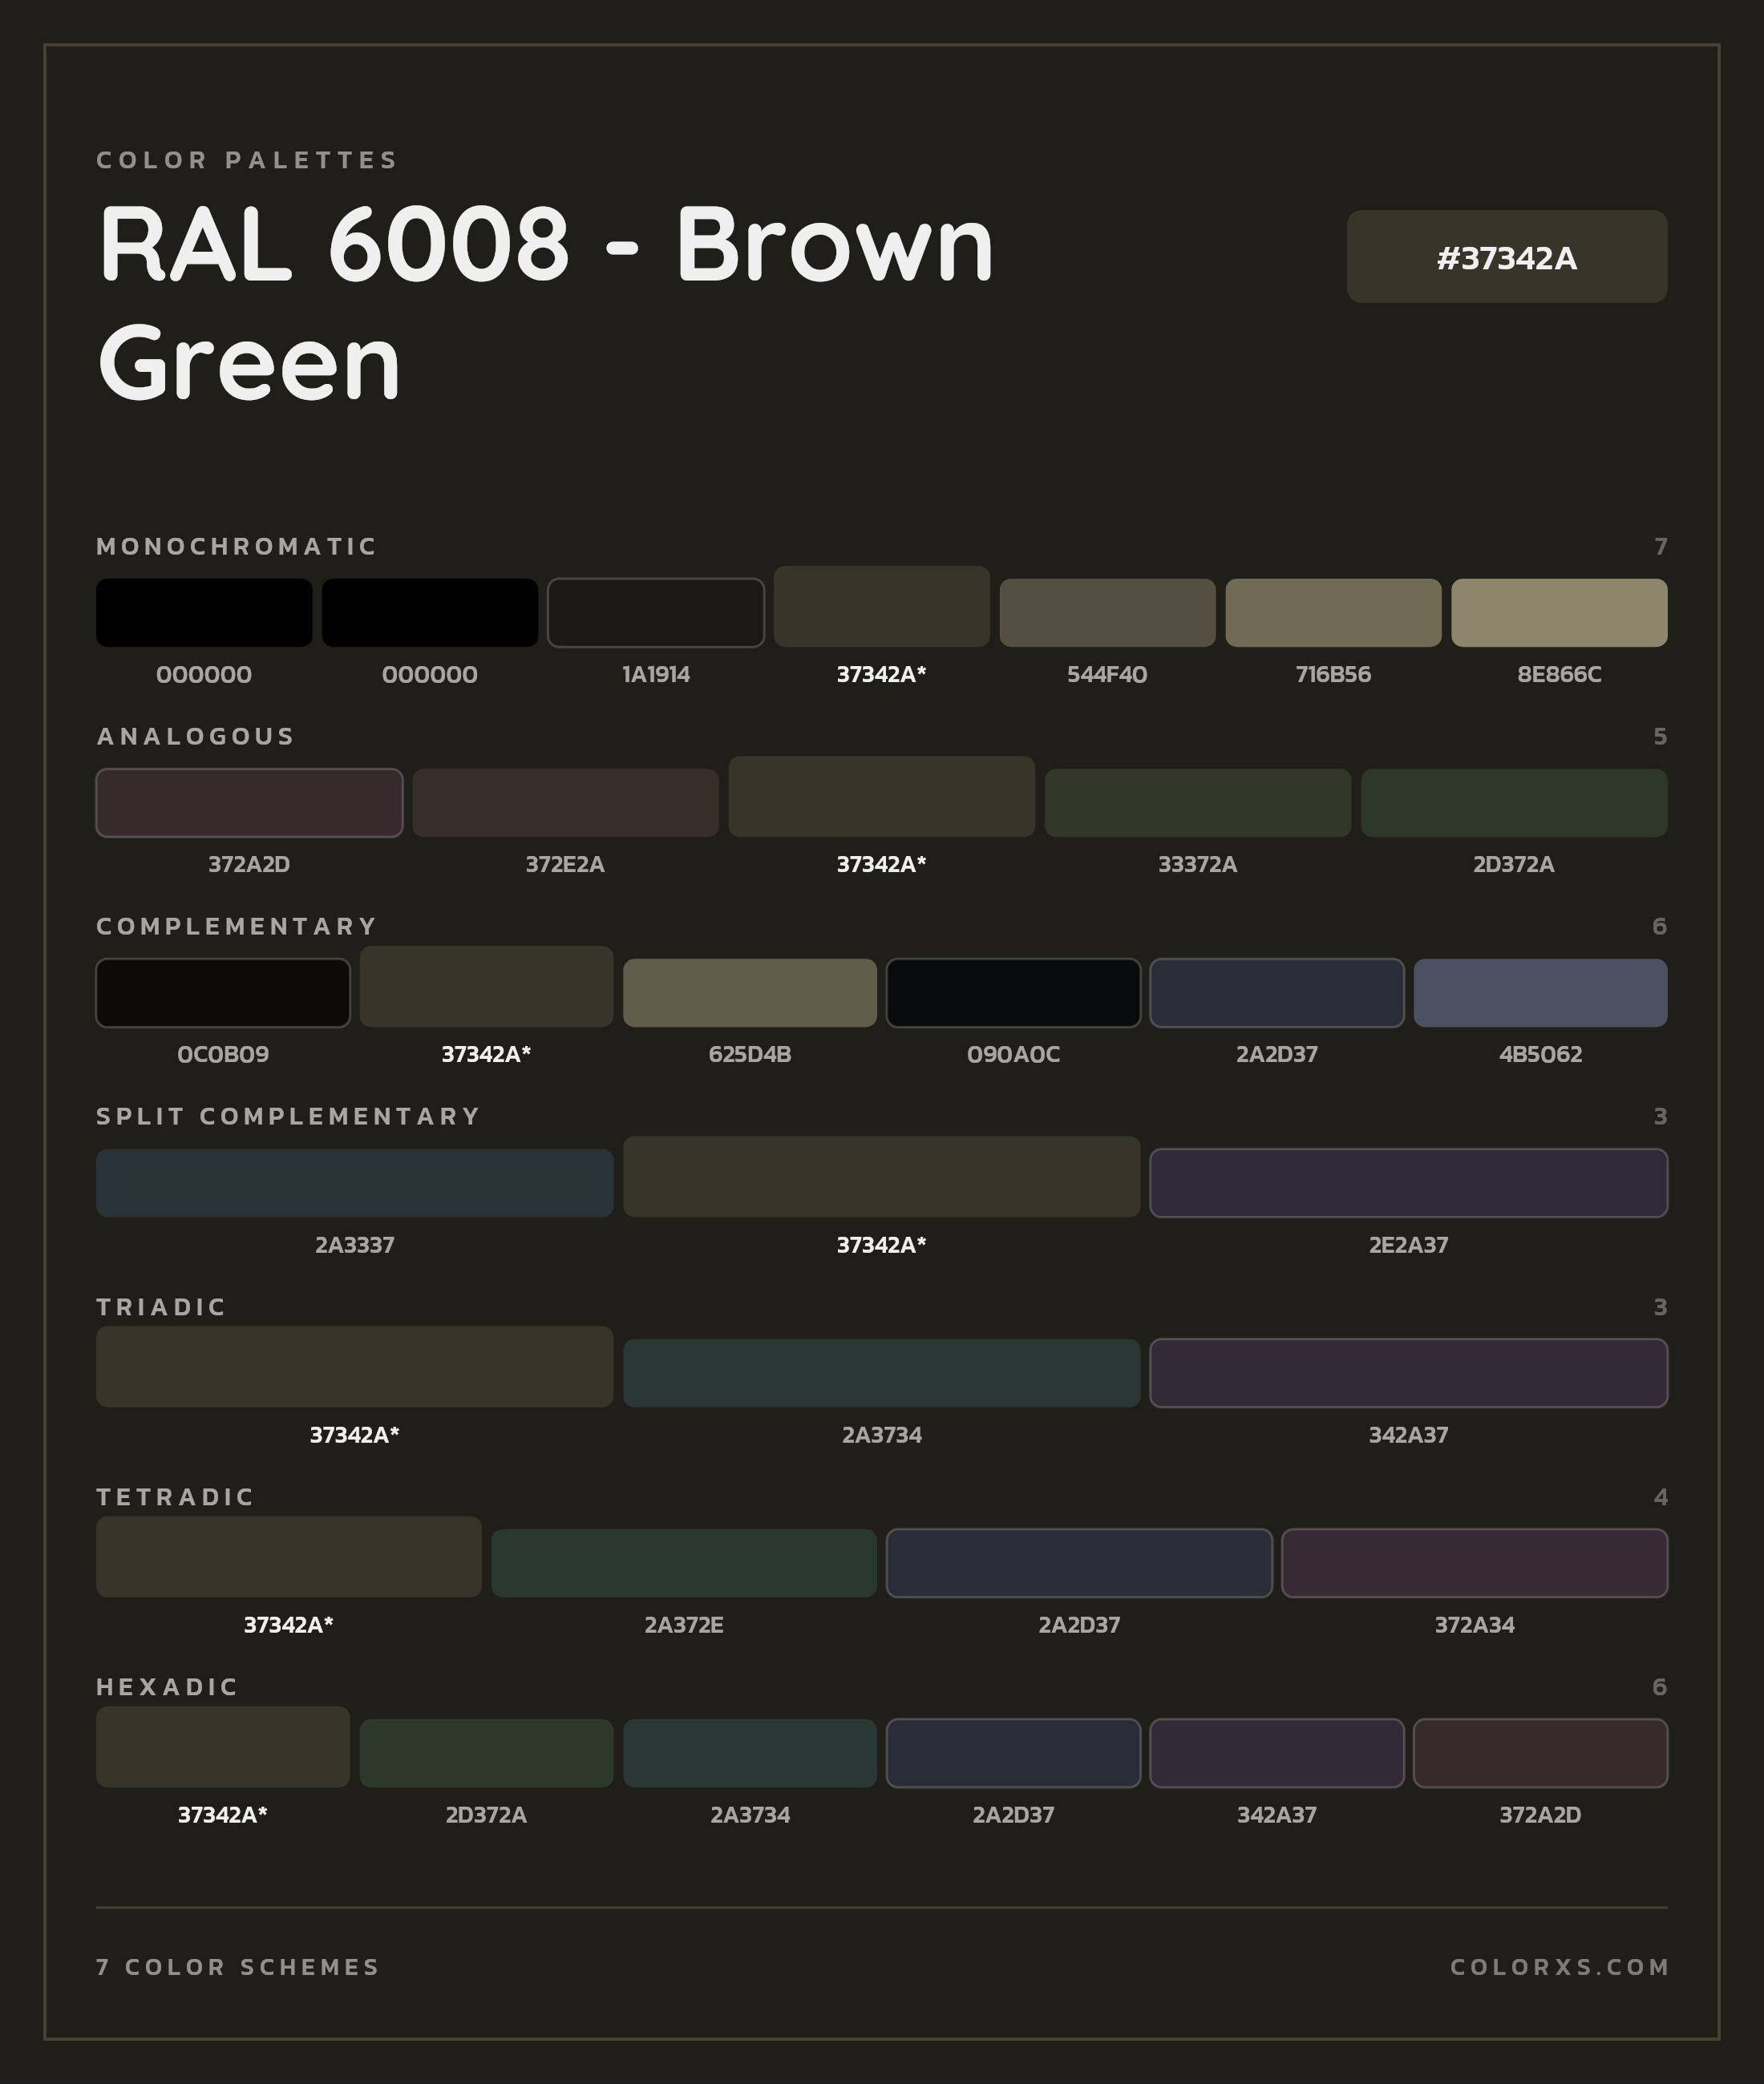Choose the 372A2D swatch in Analogous row

point(249,802)
